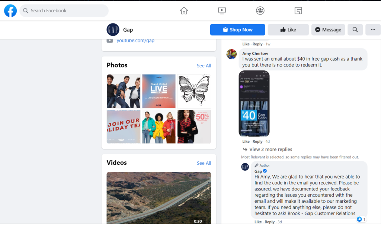Click the search icon on Gap page bar
Image resolution: width=381 pixels, height=225 pixels.
[355, 30]
